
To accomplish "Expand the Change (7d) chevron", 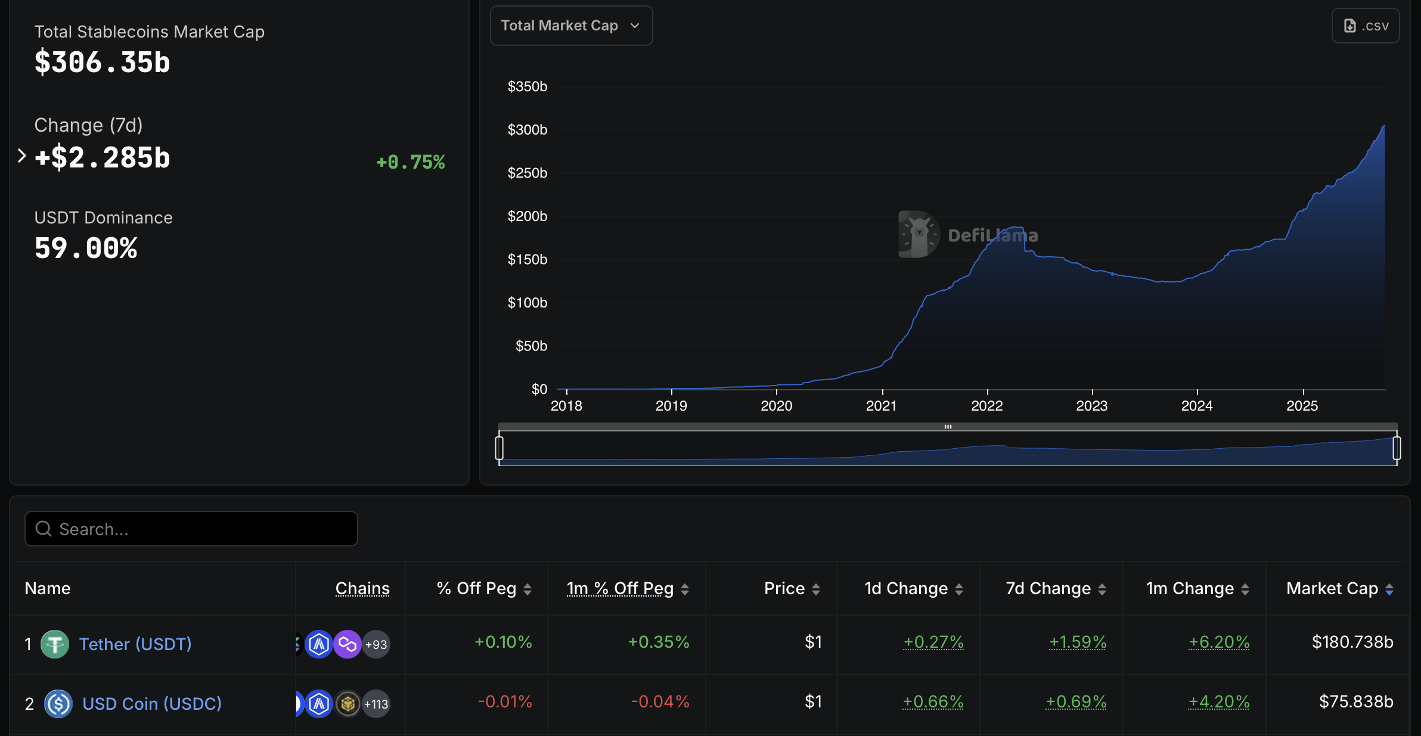I will coord(22,156).
